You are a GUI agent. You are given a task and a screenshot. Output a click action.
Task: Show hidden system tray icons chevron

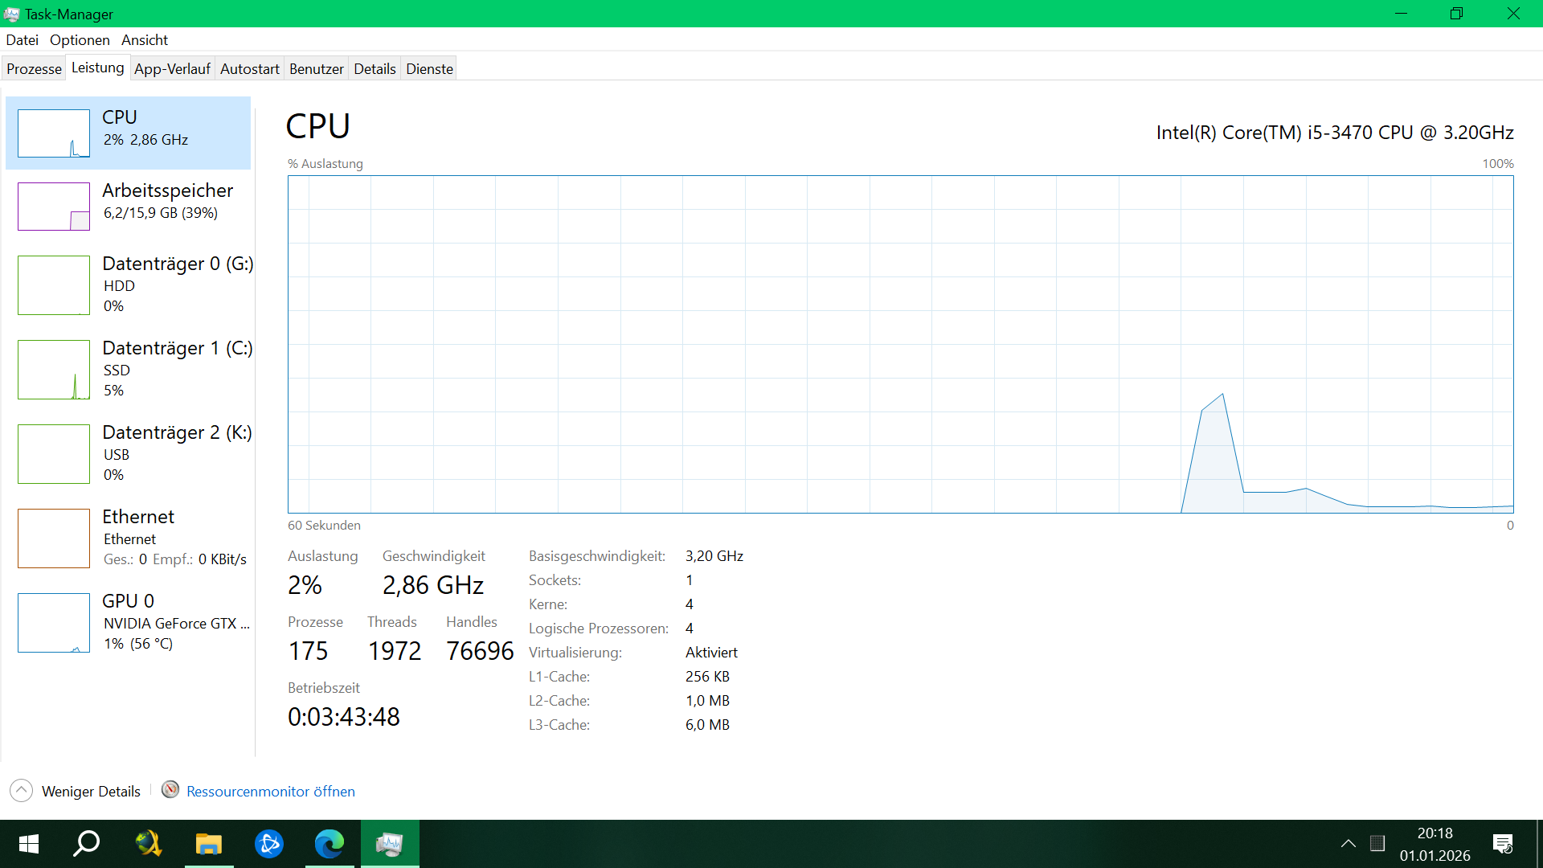pos(1349,844)
